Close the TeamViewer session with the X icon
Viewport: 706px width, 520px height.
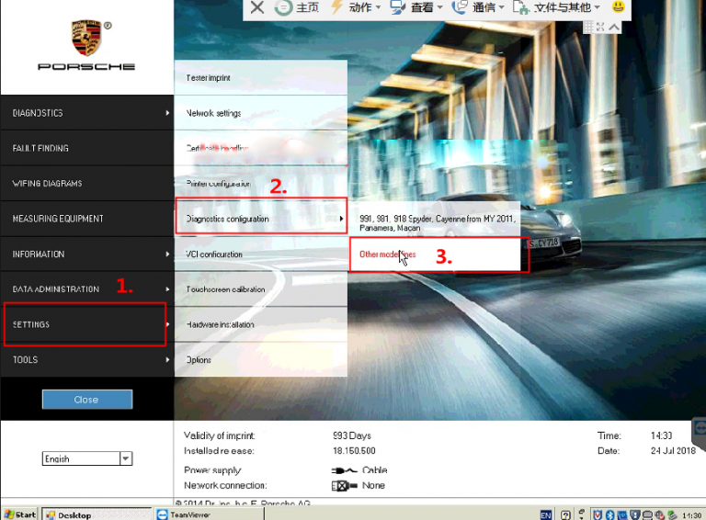pyautogui.click(x=257, y=7)
